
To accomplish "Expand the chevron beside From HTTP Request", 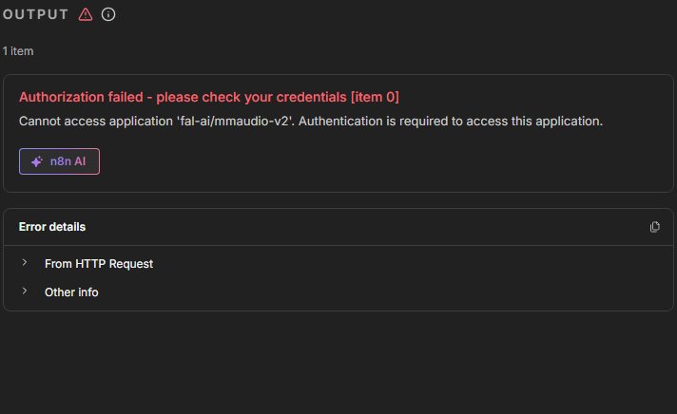I will 25,263.
